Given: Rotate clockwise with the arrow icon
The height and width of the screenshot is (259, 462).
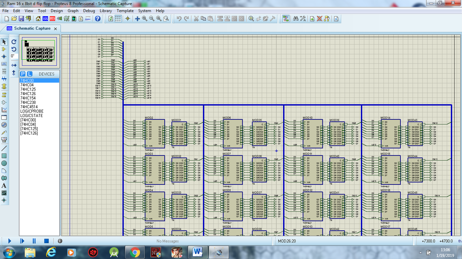Looking at the screenshot, I should coord(14,42).
